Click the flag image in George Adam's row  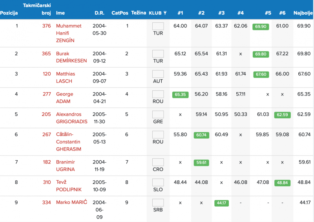158,94
